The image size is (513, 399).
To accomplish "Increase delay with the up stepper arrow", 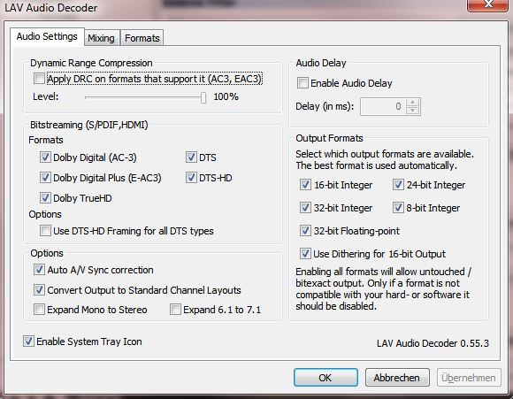I will tap(413, 102).
